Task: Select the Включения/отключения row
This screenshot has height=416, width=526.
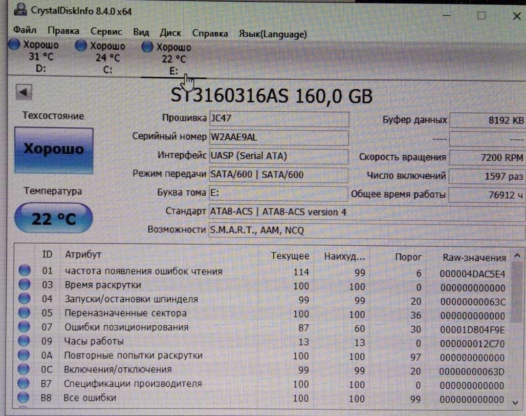Action: (x=263, y=371)
